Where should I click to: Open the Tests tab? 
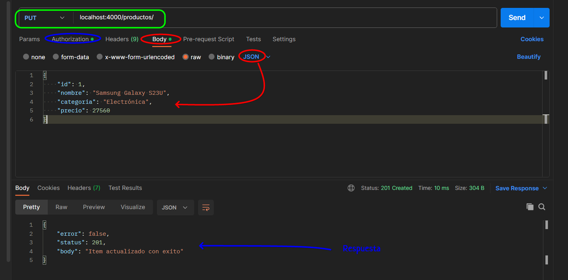point(253,39)
